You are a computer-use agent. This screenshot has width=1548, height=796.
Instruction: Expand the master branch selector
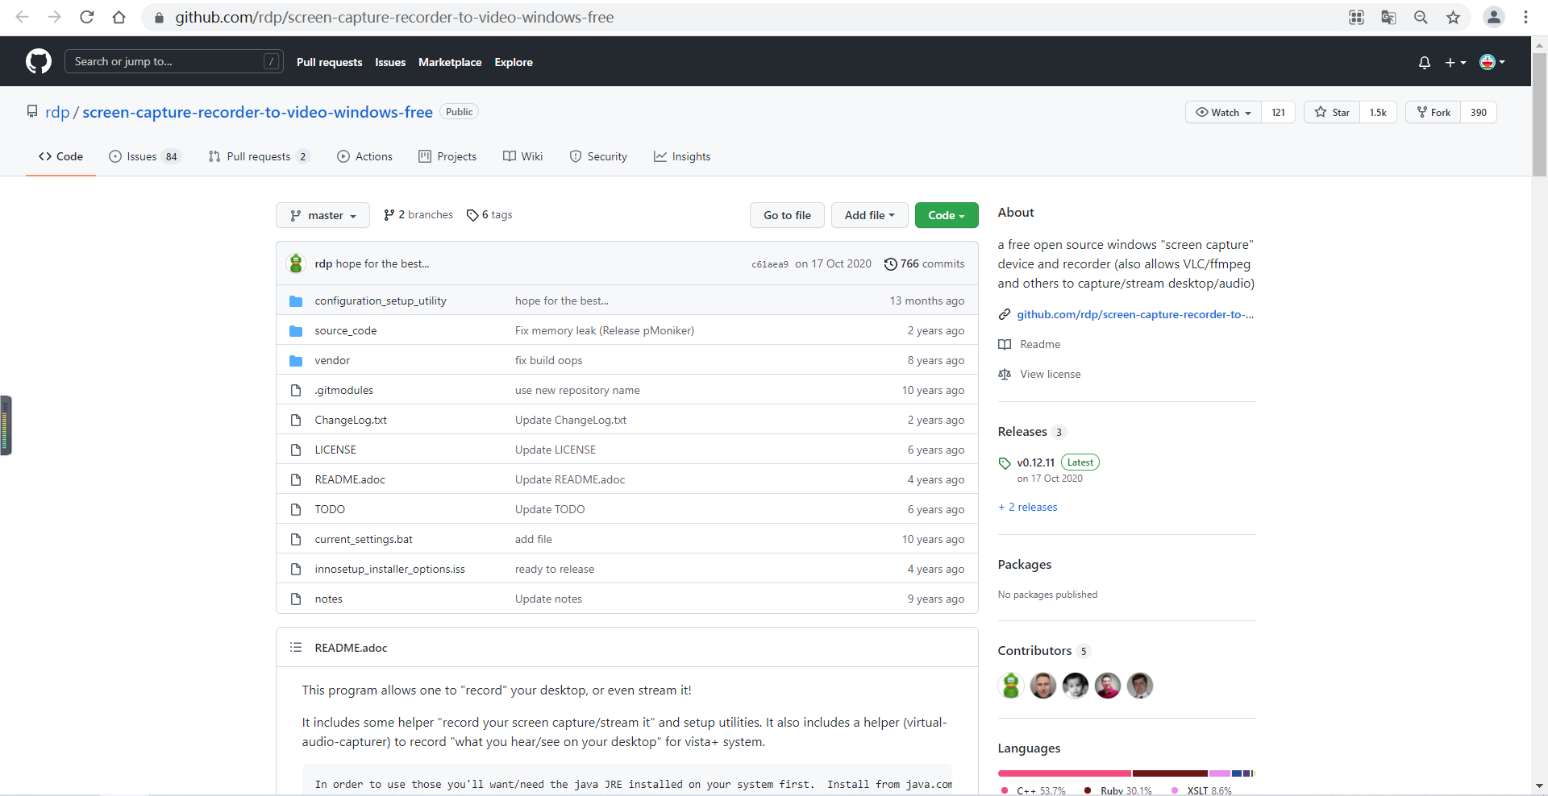coord(322,215)
